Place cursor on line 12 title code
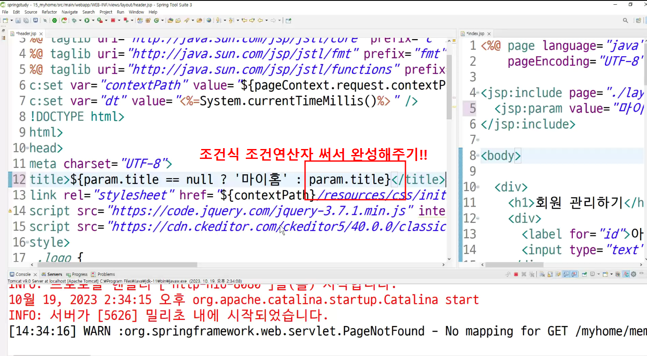The height and width of the screenshot is (356, 647). 237,180
